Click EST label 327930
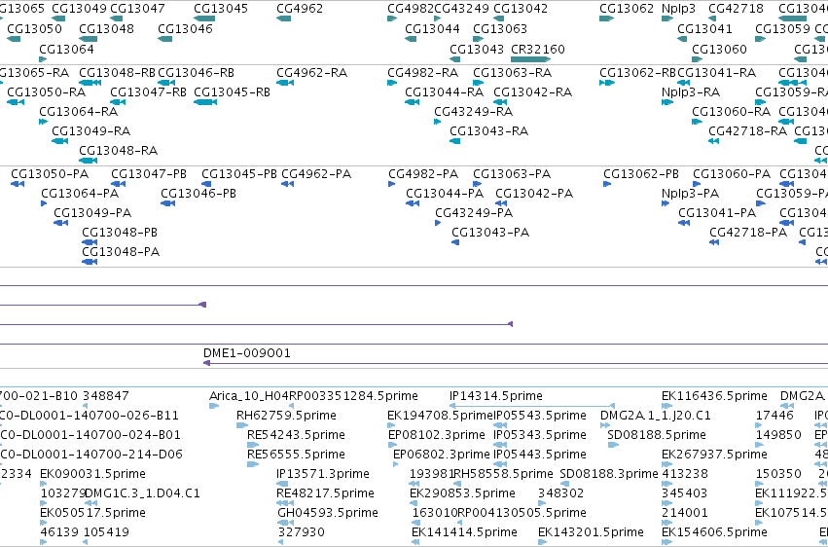The height and width of the screenshot is (547, 828). 301,532
